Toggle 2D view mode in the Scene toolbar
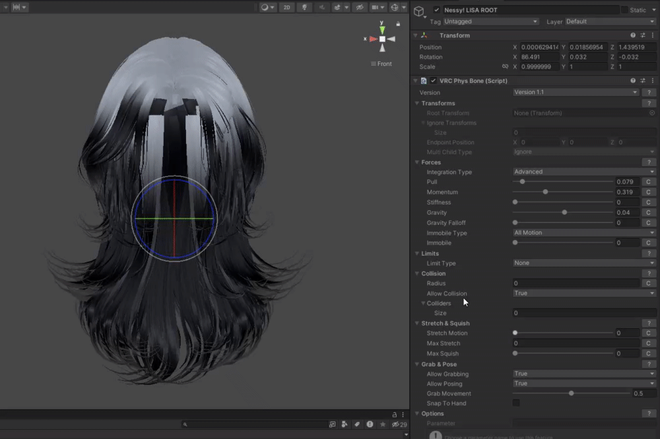The width and height of the screenshot is (660, 439). [x=286, y=7]
